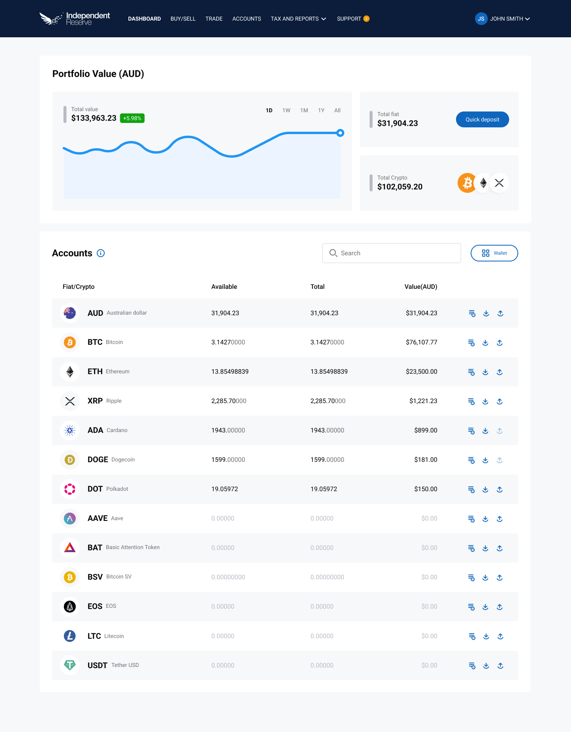This screenshot has height=732, width=571.
Task: Select the 1W chart range
Action: (286, 110)
